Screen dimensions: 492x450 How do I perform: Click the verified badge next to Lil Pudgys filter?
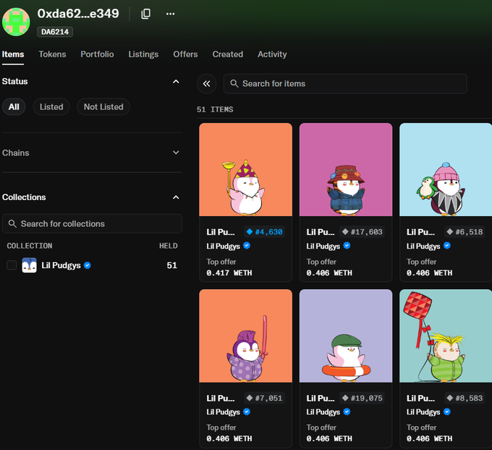pyautogui.click(x=88, y=265)
